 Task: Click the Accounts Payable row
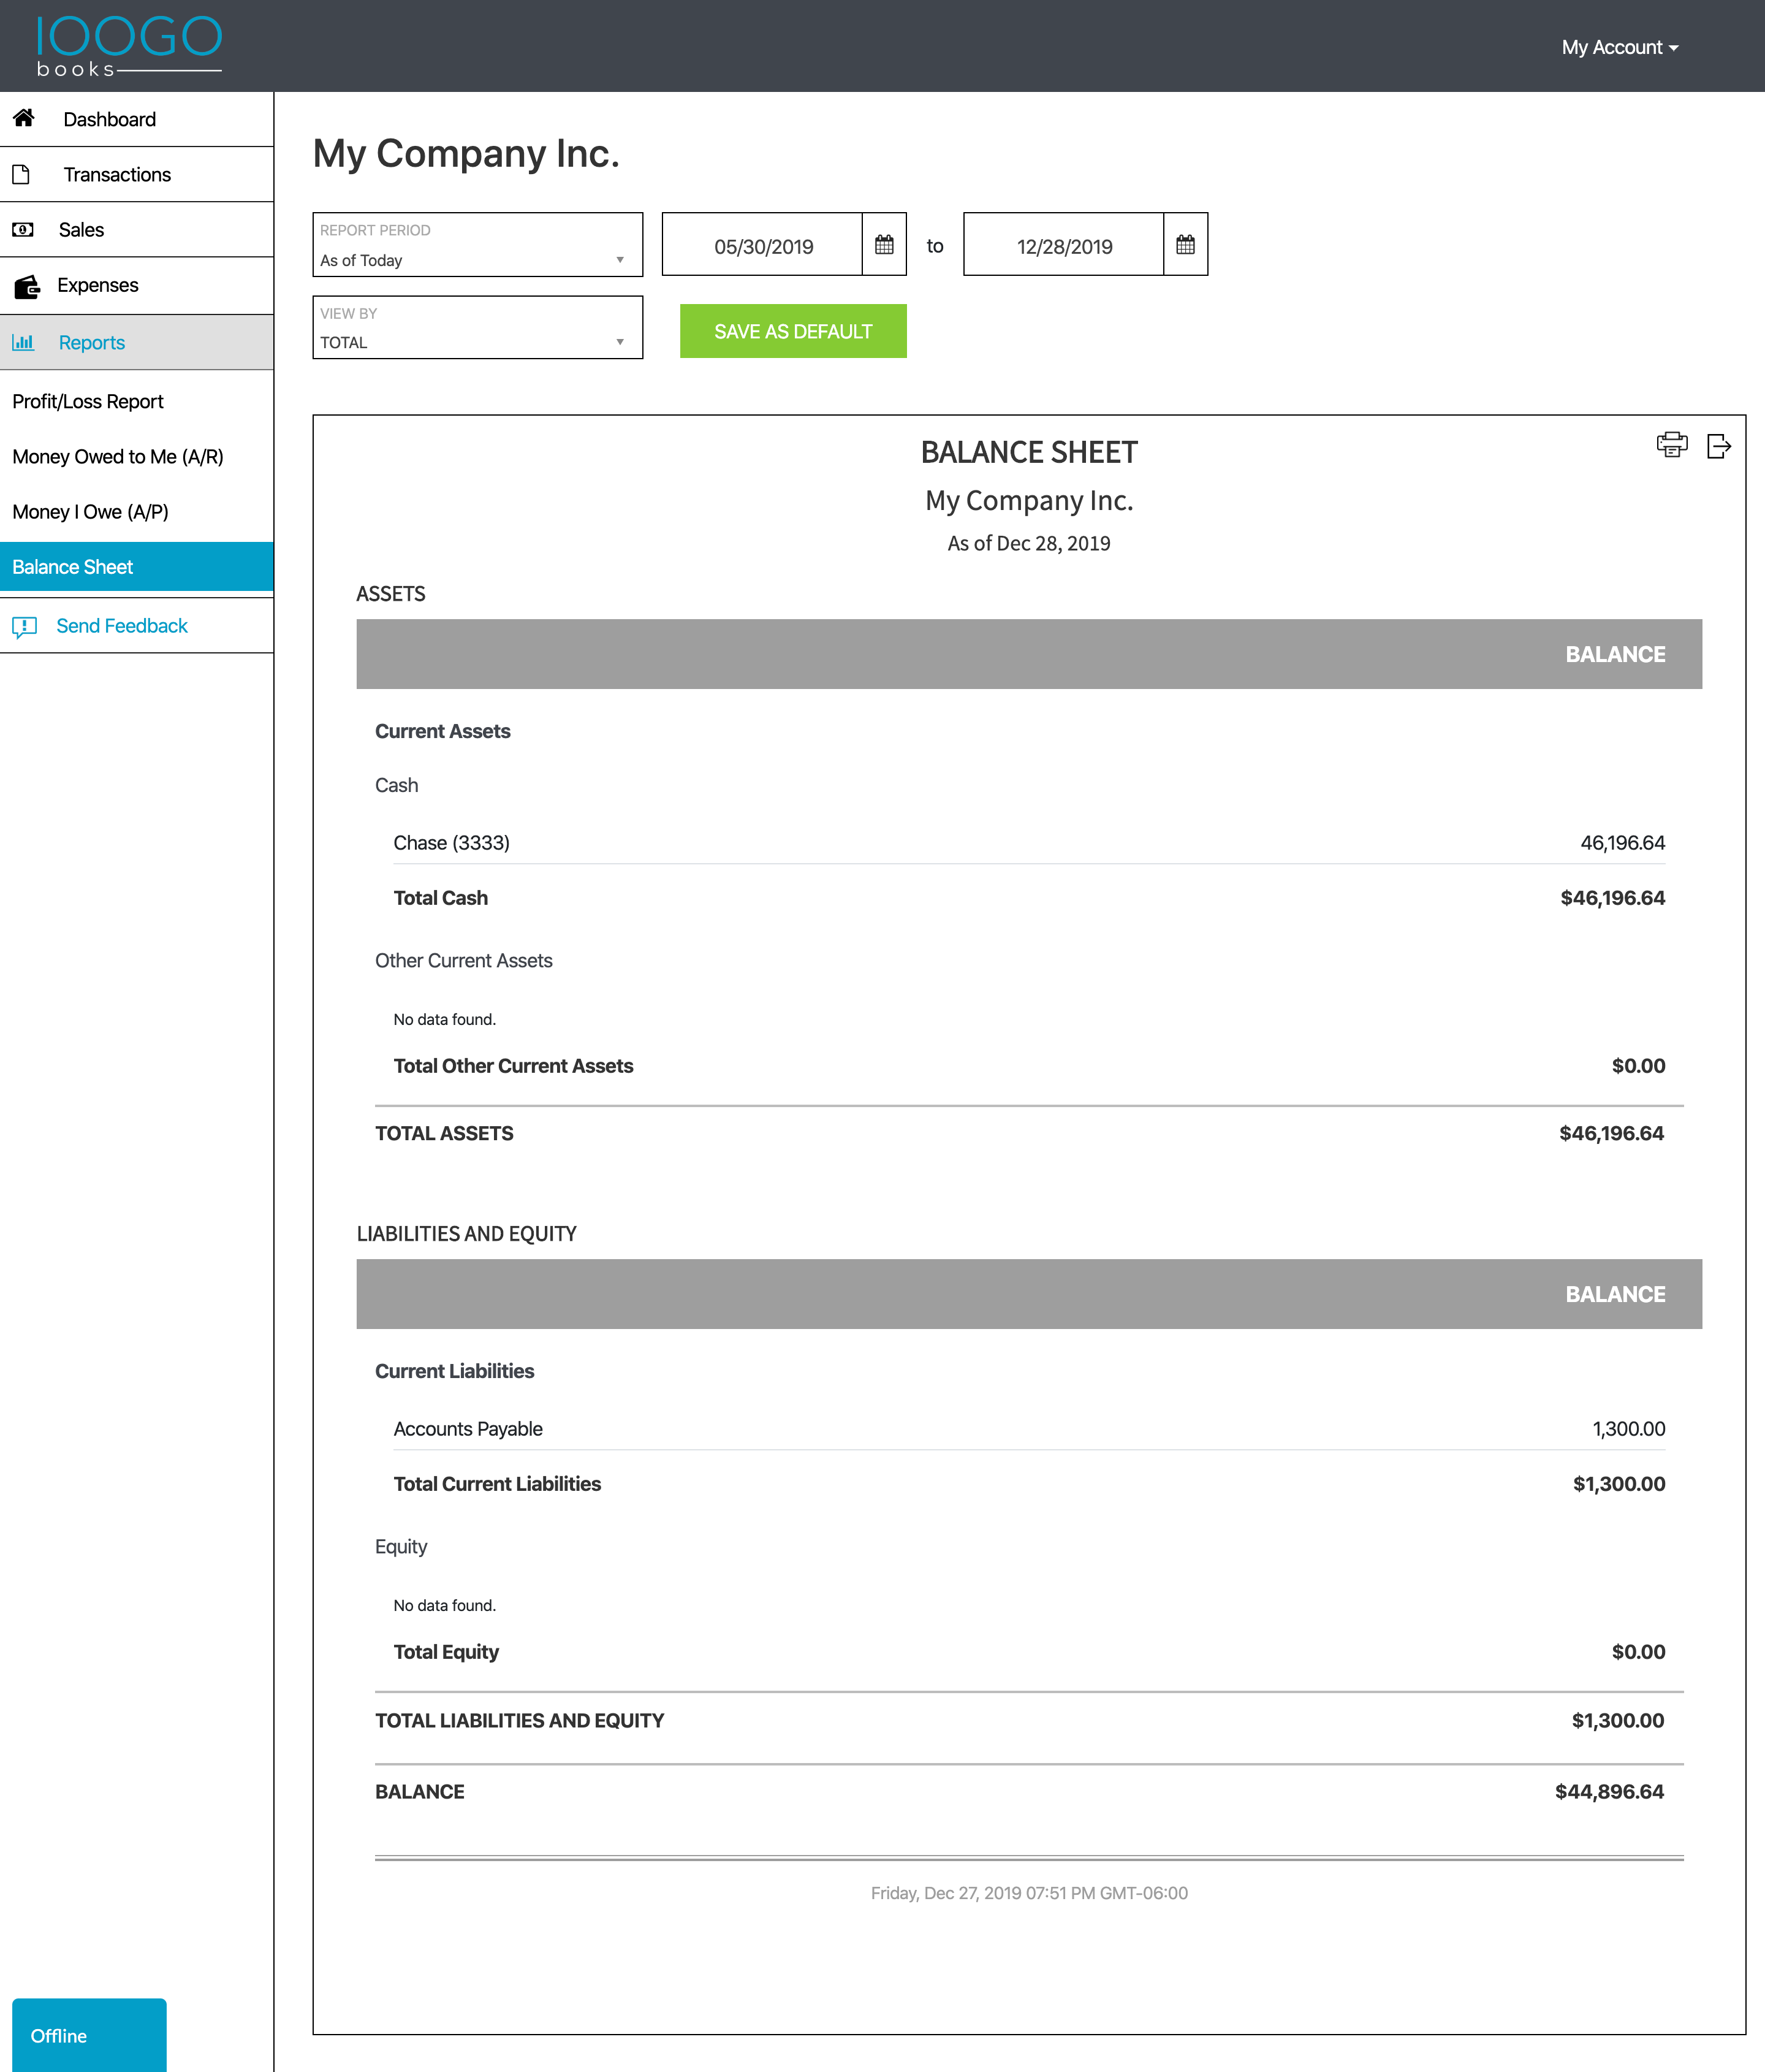pyautogui.click(x=1029, y=1429)
